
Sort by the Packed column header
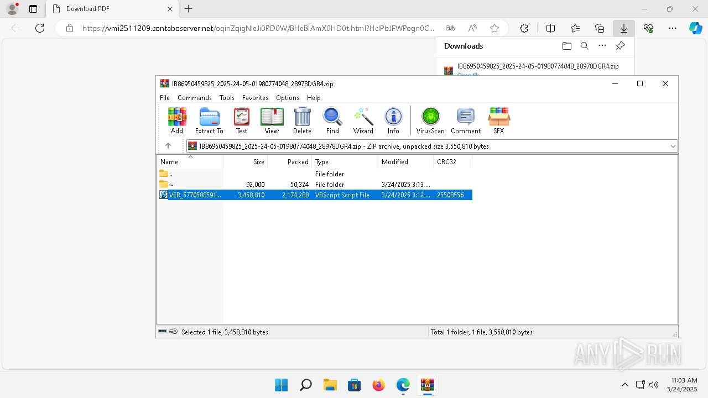click(x=290, y=162)
